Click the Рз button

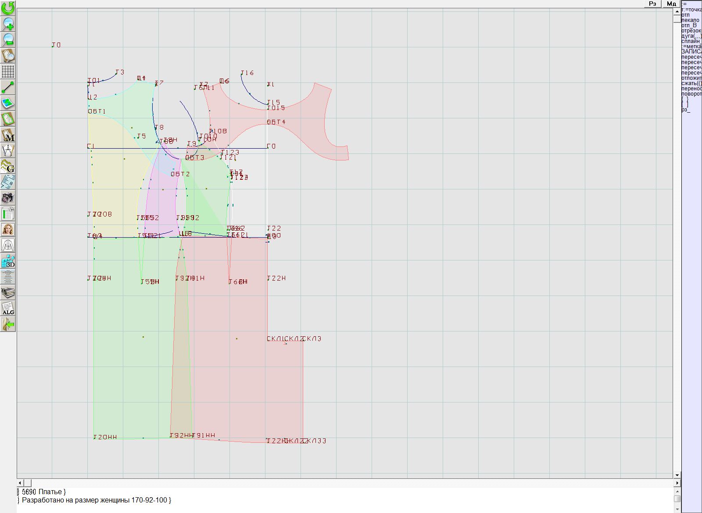652,4
